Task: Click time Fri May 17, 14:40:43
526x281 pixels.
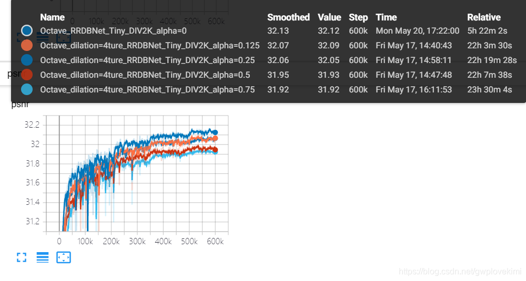Action: click(x=413, y=46)
